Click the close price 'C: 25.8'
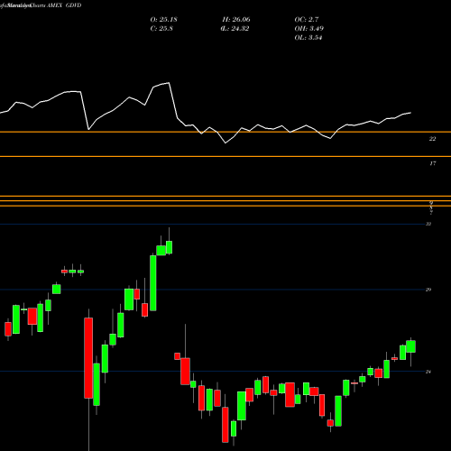451x451 pixels. pos(161,29)
